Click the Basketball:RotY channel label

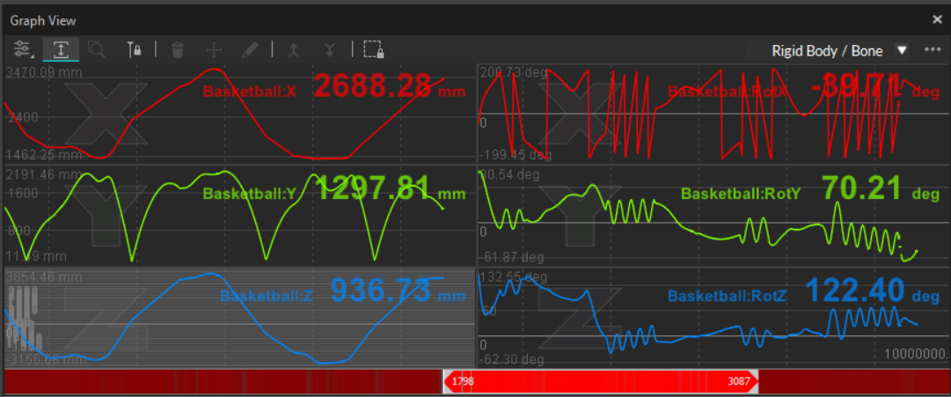[740, 194]
